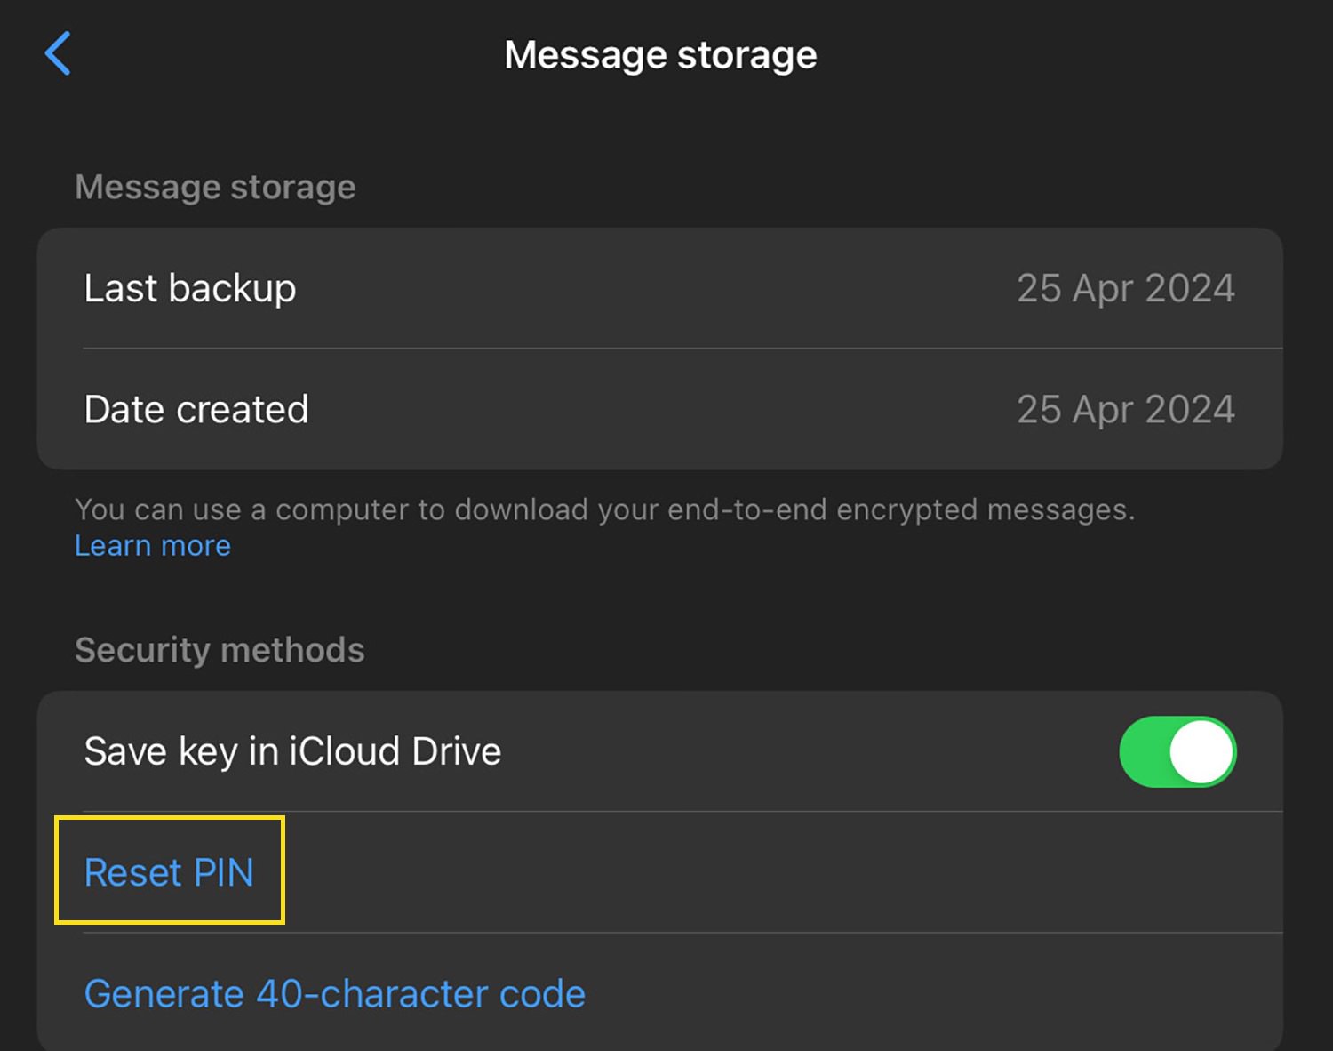Click the end-to-end encrypted messages description text
The image size is (1333, 1051).
pos(605,509)
